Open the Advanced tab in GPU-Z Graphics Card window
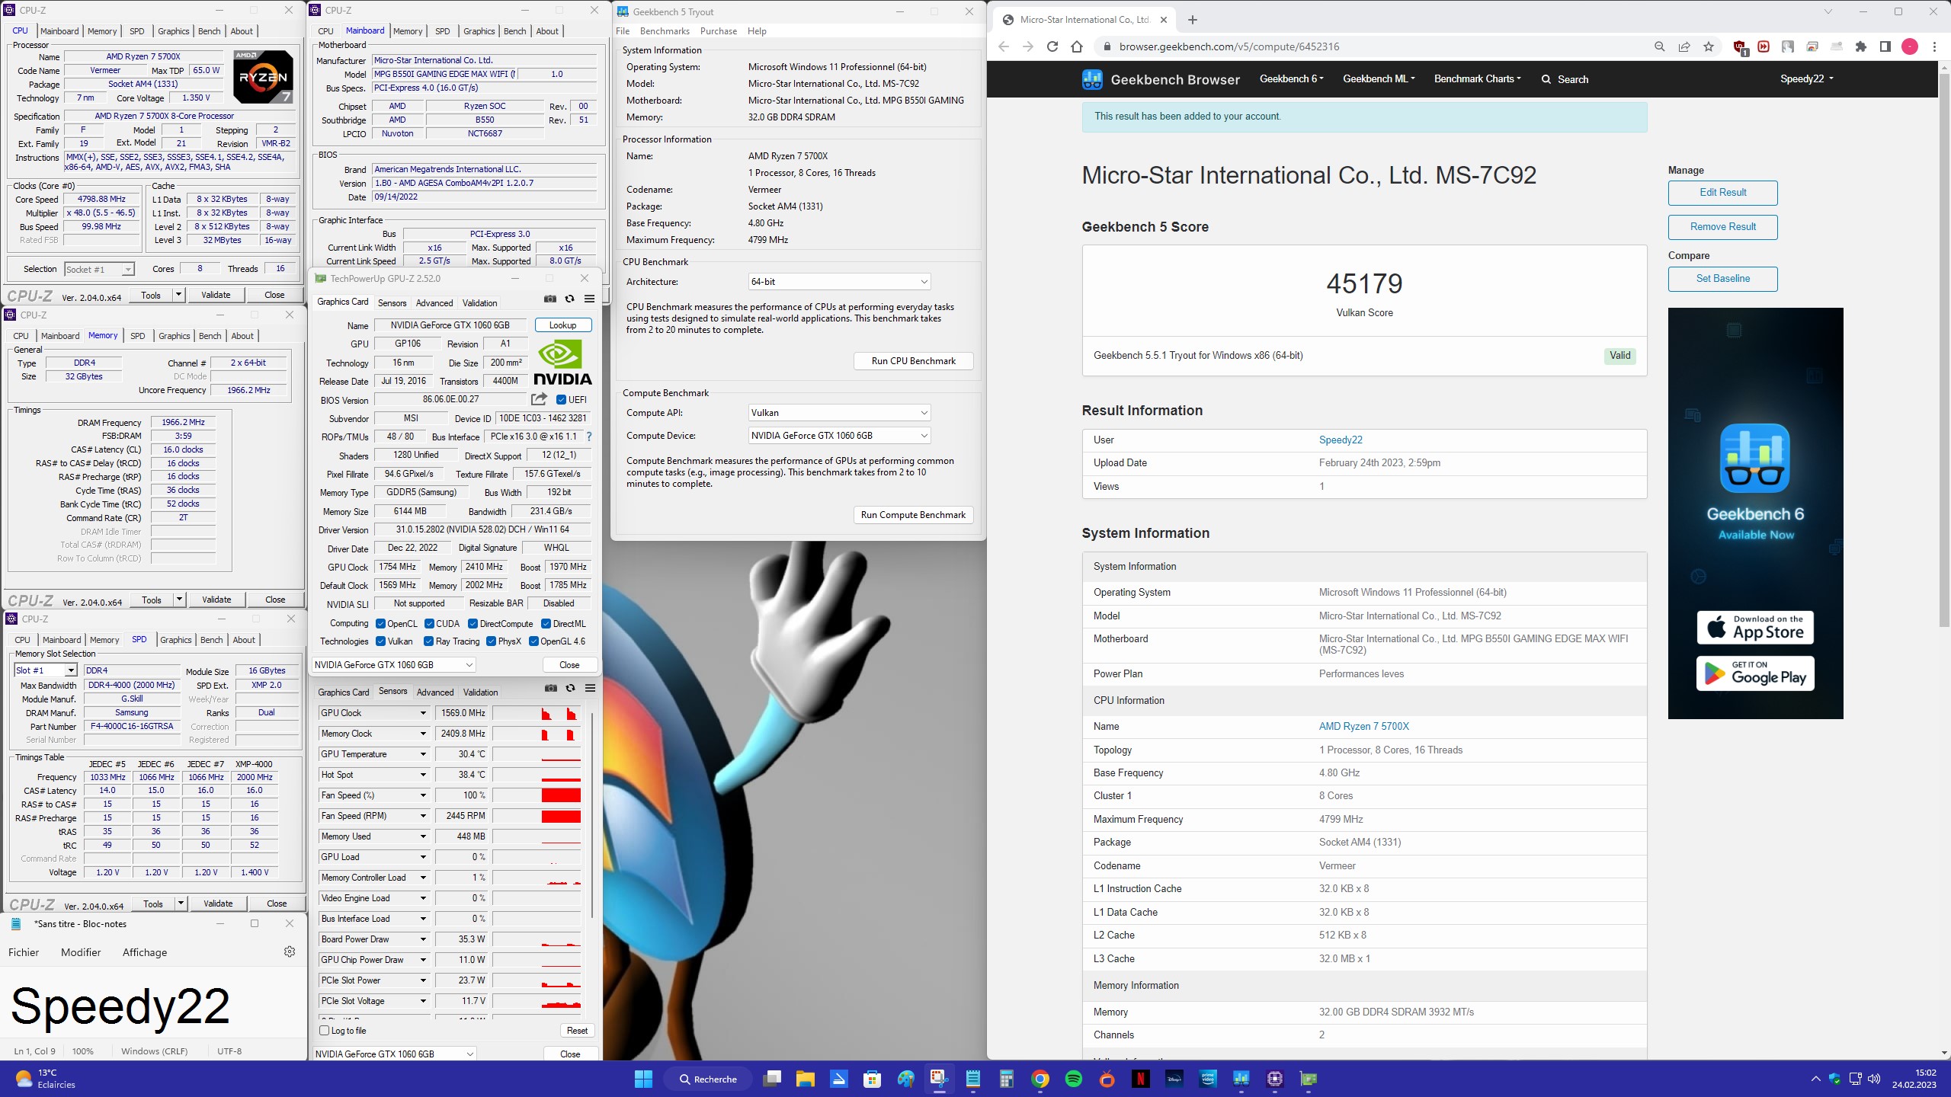Image resolution: width=1951 pixels, height=1097 pixels. [x=434, y=302]
